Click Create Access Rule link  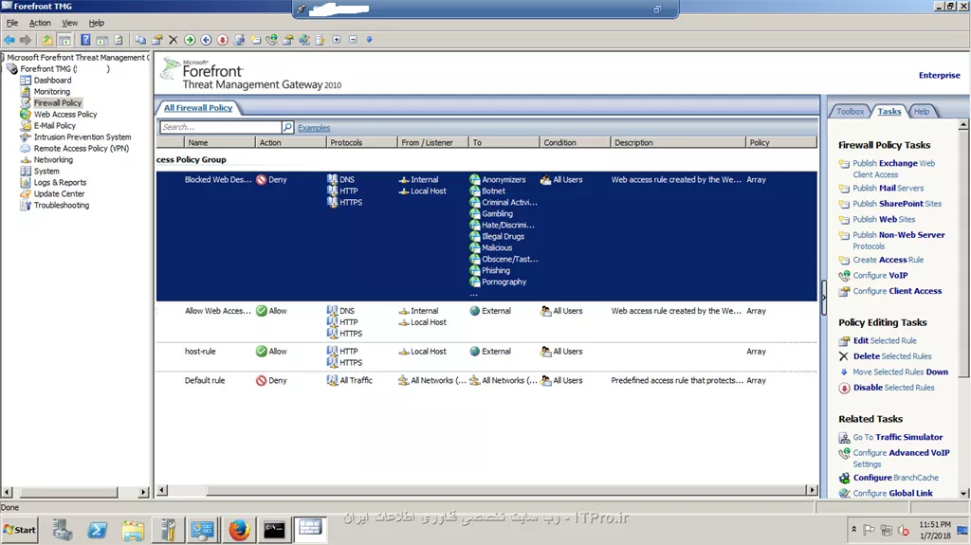(888, 260)
